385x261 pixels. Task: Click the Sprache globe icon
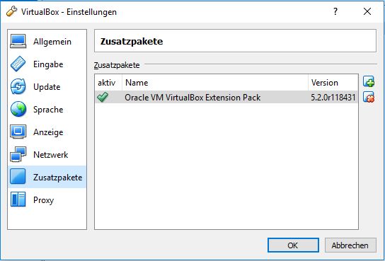pyautogui.click(x=18, y=109)
